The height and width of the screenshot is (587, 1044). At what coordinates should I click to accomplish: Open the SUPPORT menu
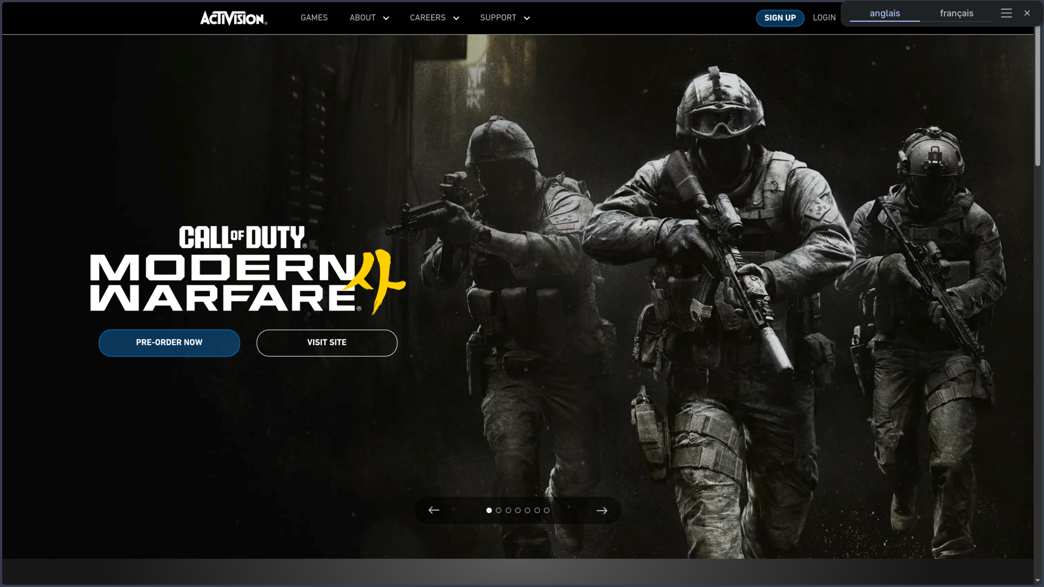tap(498, 17)
